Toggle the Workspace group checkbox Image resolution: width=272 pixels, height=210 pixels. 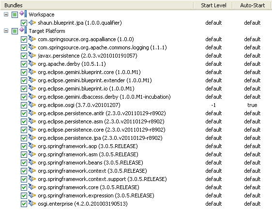[x=15, y=15]
